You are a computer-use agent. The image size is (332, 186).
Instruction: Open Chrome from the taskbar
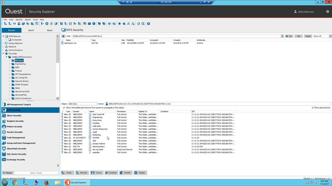(15, 182)
